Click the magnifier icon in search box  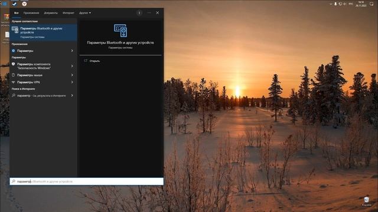[x=14, y=181]
